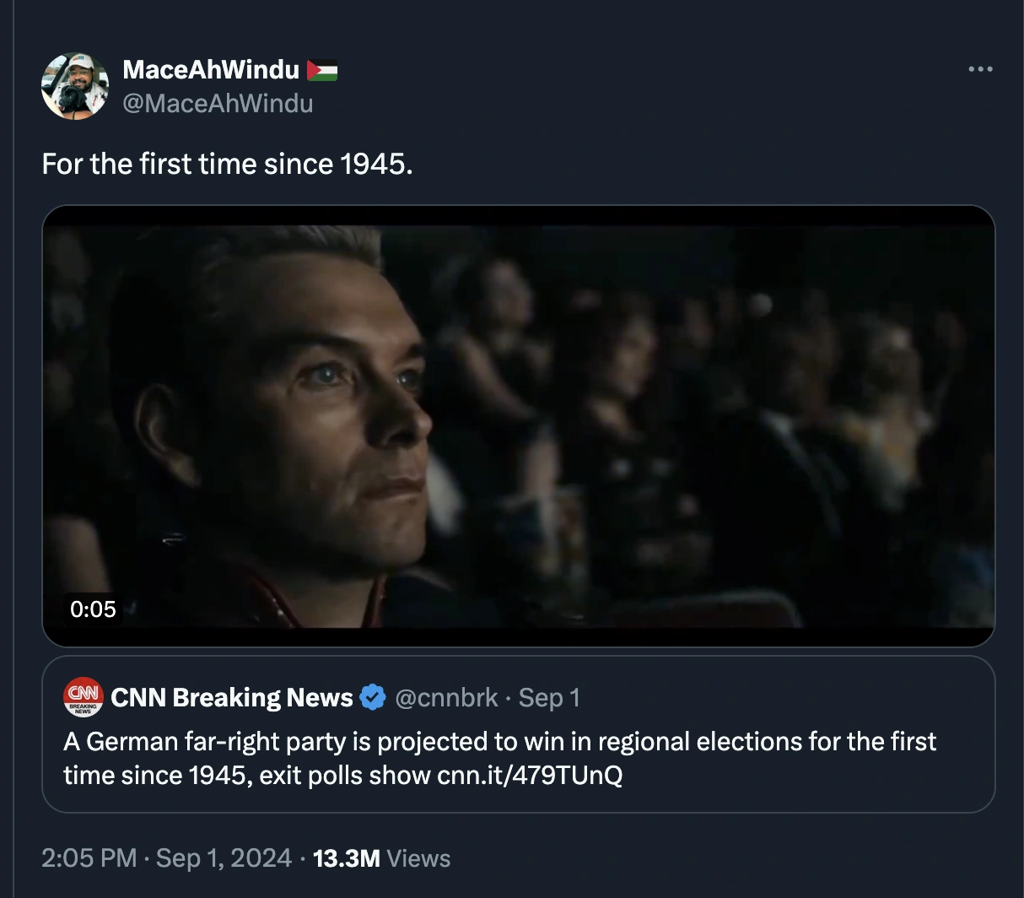Image resolution: width=1024 pixels, height=898 pixels.
Task: Click the Sep 1 date on quoted post
Action: [x=549, y=698]
